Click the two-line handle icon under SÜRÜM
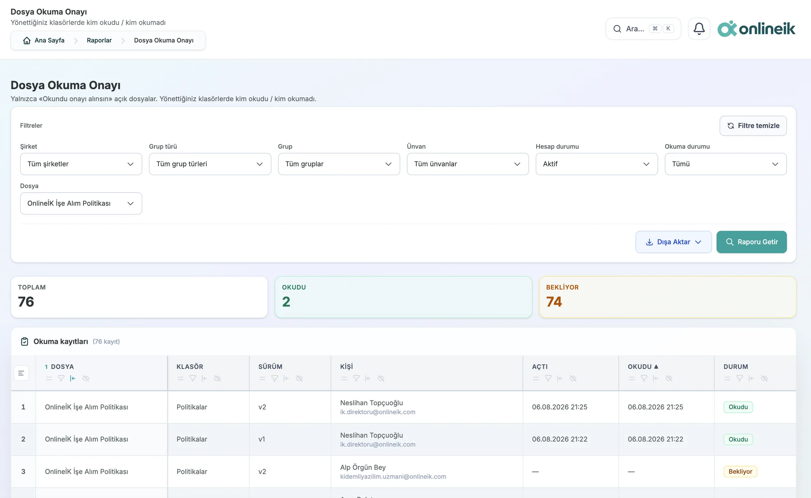Screen dimensions: 811x498 pyautogui.click(x=262, y=378)
